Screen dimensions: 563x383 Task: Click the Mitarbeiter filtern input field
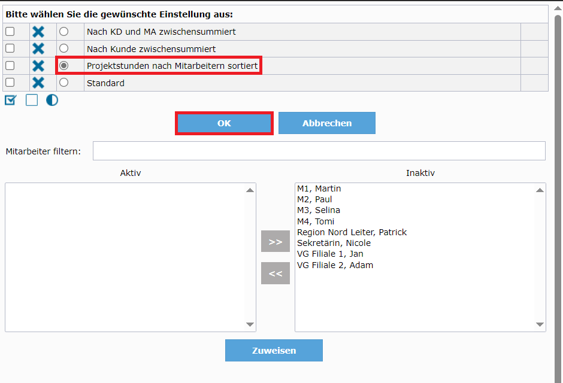(x=319, y=150)
